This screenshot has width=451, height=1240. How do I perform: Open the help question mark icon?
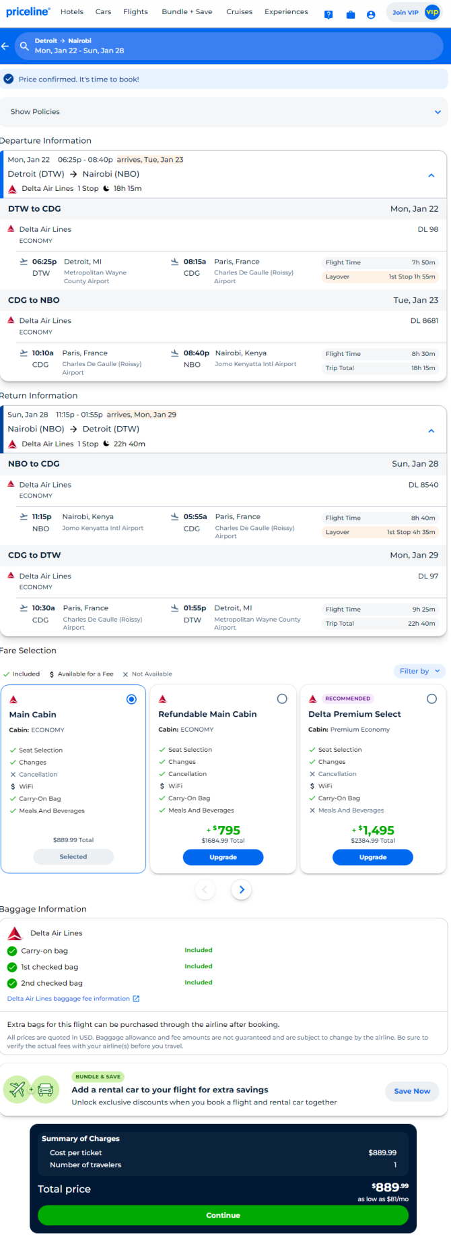point(328,14)
